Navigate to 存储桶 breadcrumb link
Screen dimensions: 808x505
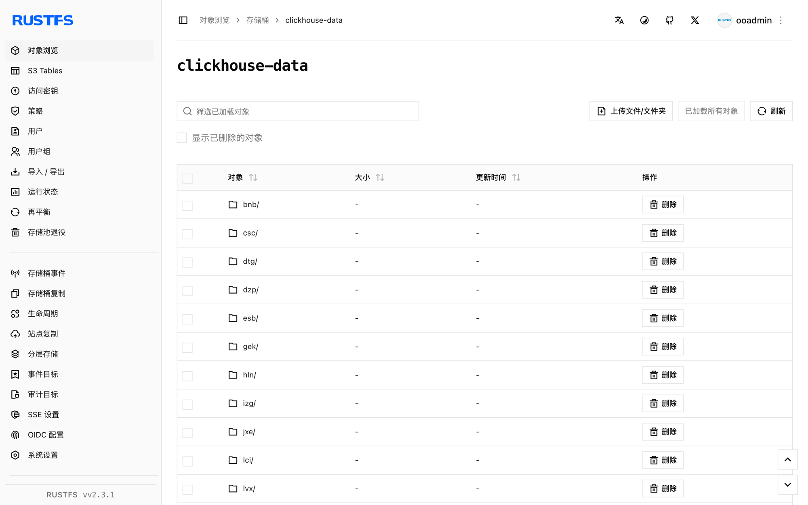257,20
